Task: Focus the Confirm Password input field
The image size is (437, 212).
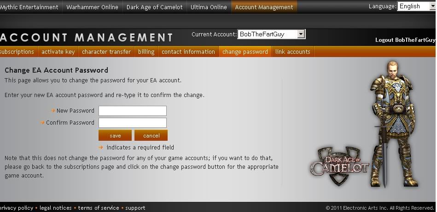Action: coord(133,123)
